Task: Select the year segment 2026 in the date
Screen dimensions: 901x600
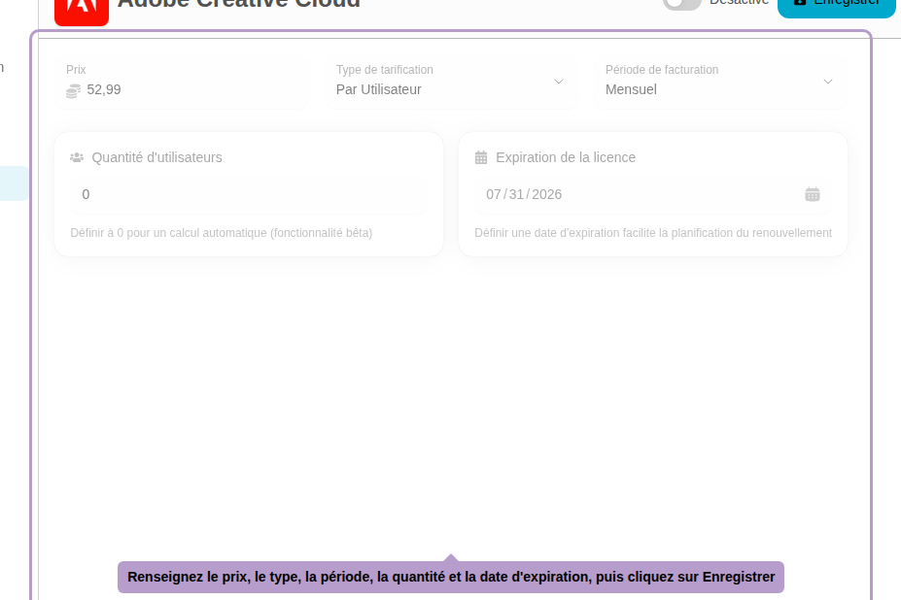Action: point(549,194)
